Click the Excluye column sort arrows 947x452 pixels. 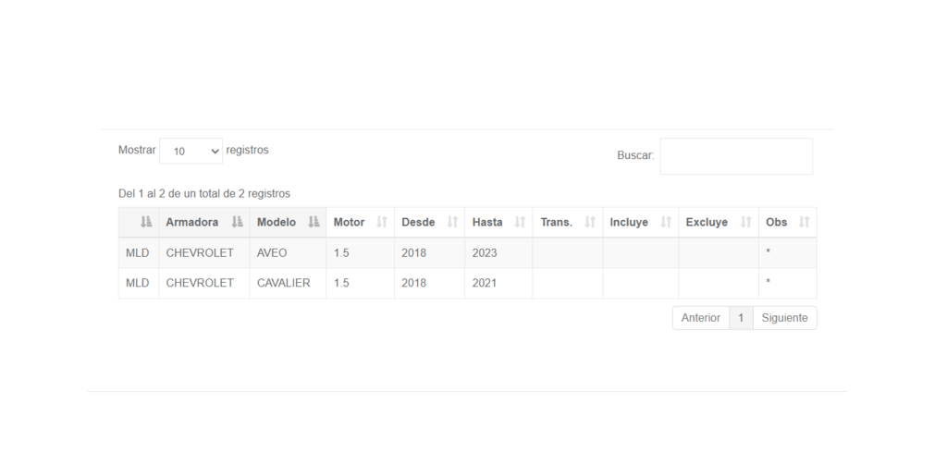click(746, 222)
